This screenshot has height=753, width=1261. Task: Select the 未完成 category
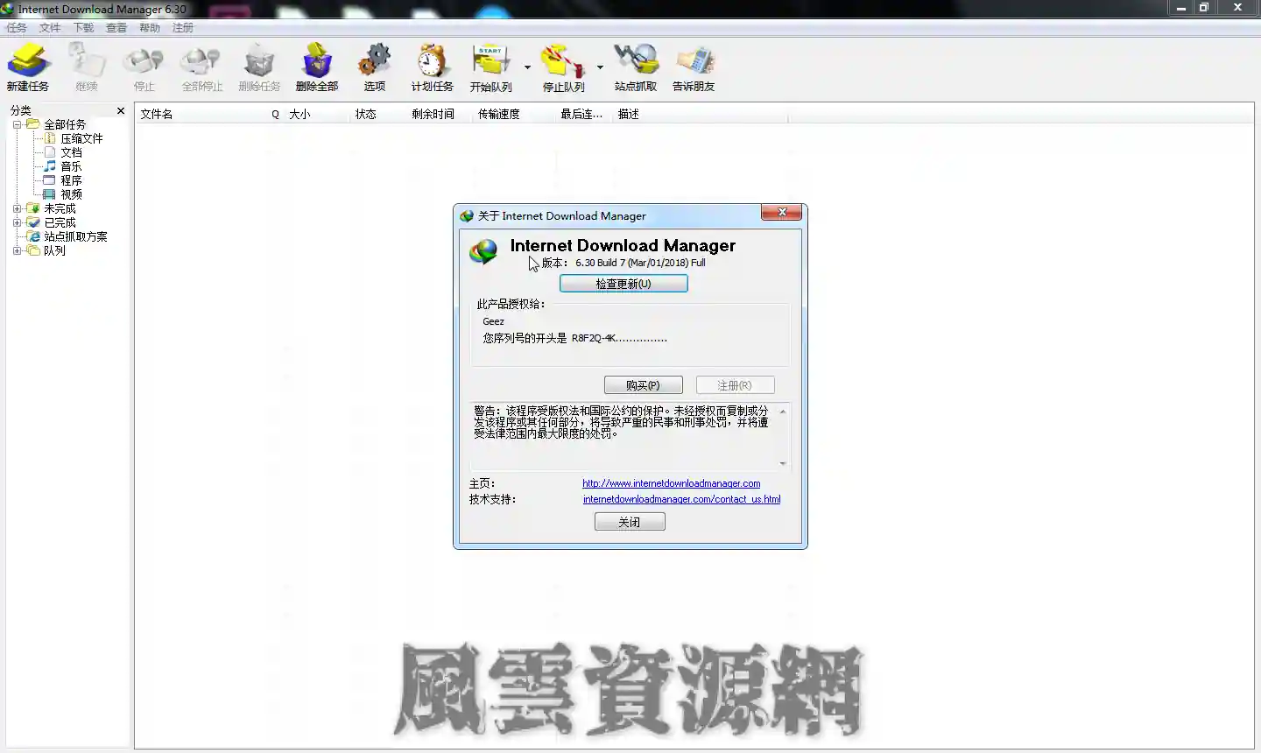tap(60, 208)
